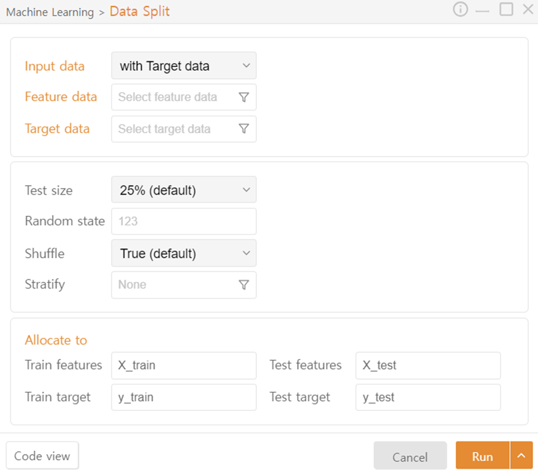The height and width of the screenshot is (474, 538).
Task: Click the Target data filter icon
Action: click(x=244, y=129)
